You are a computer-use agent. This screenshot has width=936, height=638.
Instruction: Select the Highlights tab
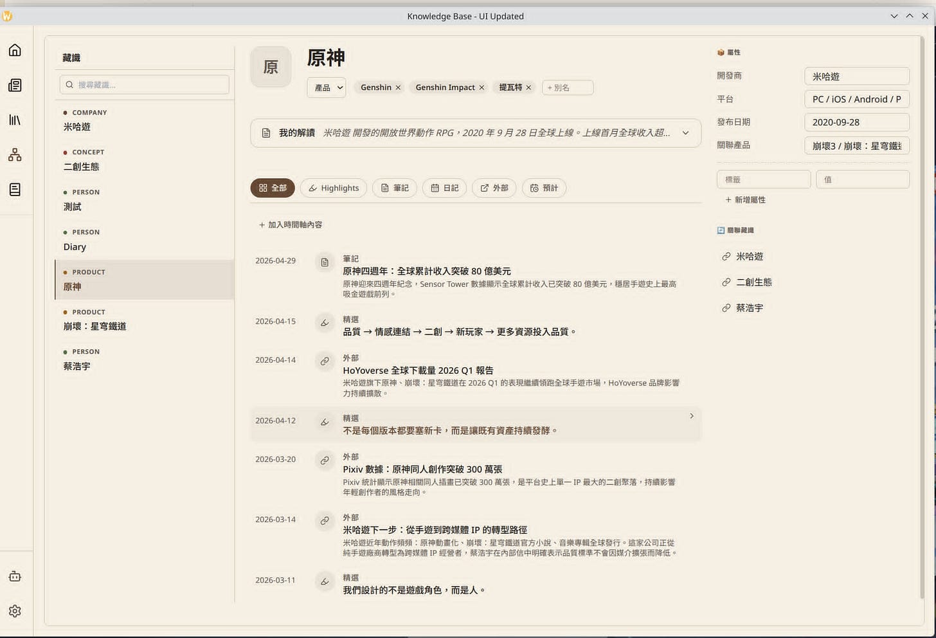click(334, 188)
